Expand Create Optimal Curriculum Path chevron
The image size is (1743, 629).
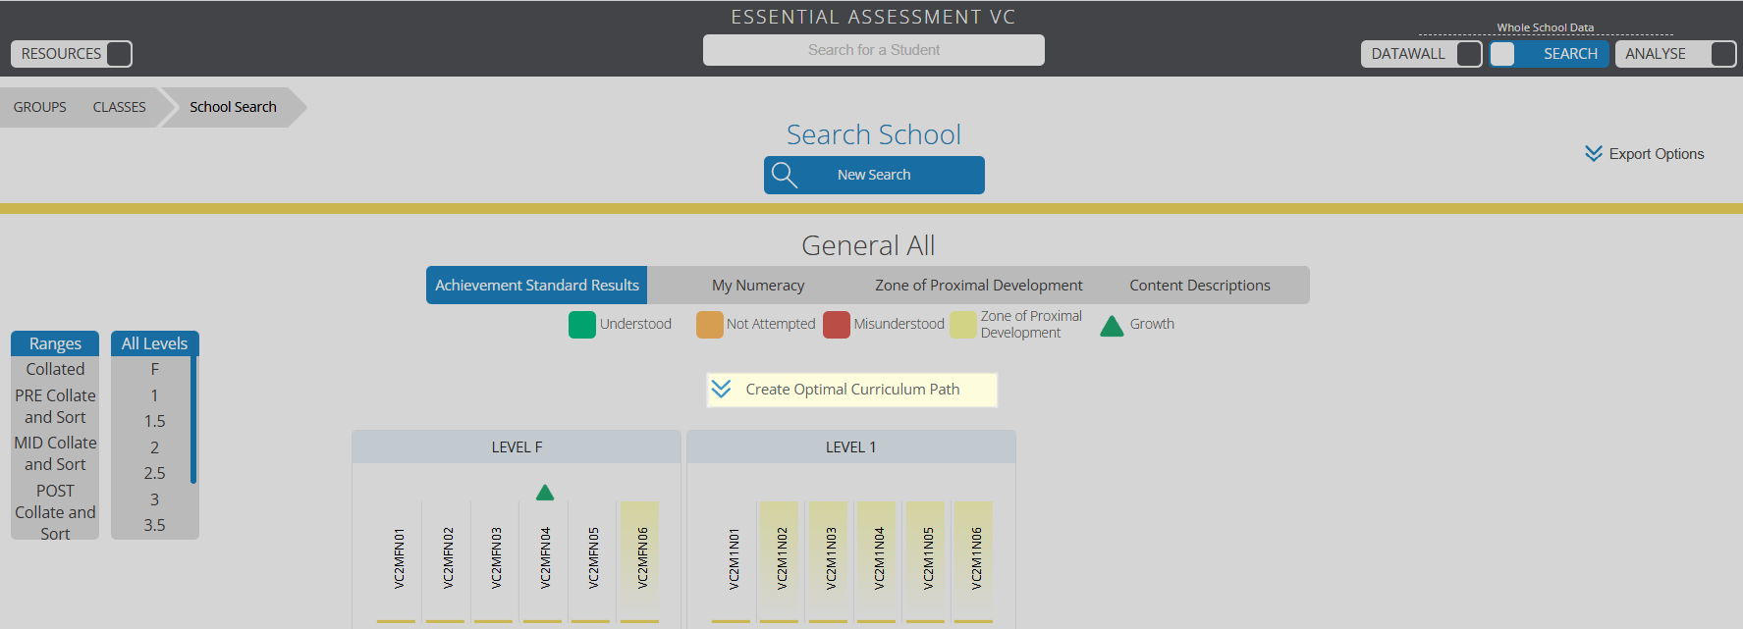pos(721,390)
